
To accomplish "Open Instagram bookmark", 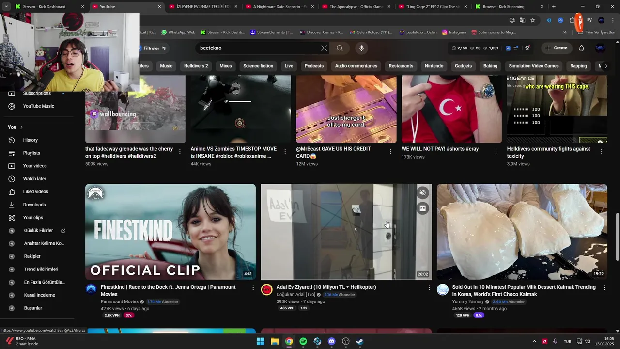I will (x=454, y=32).
